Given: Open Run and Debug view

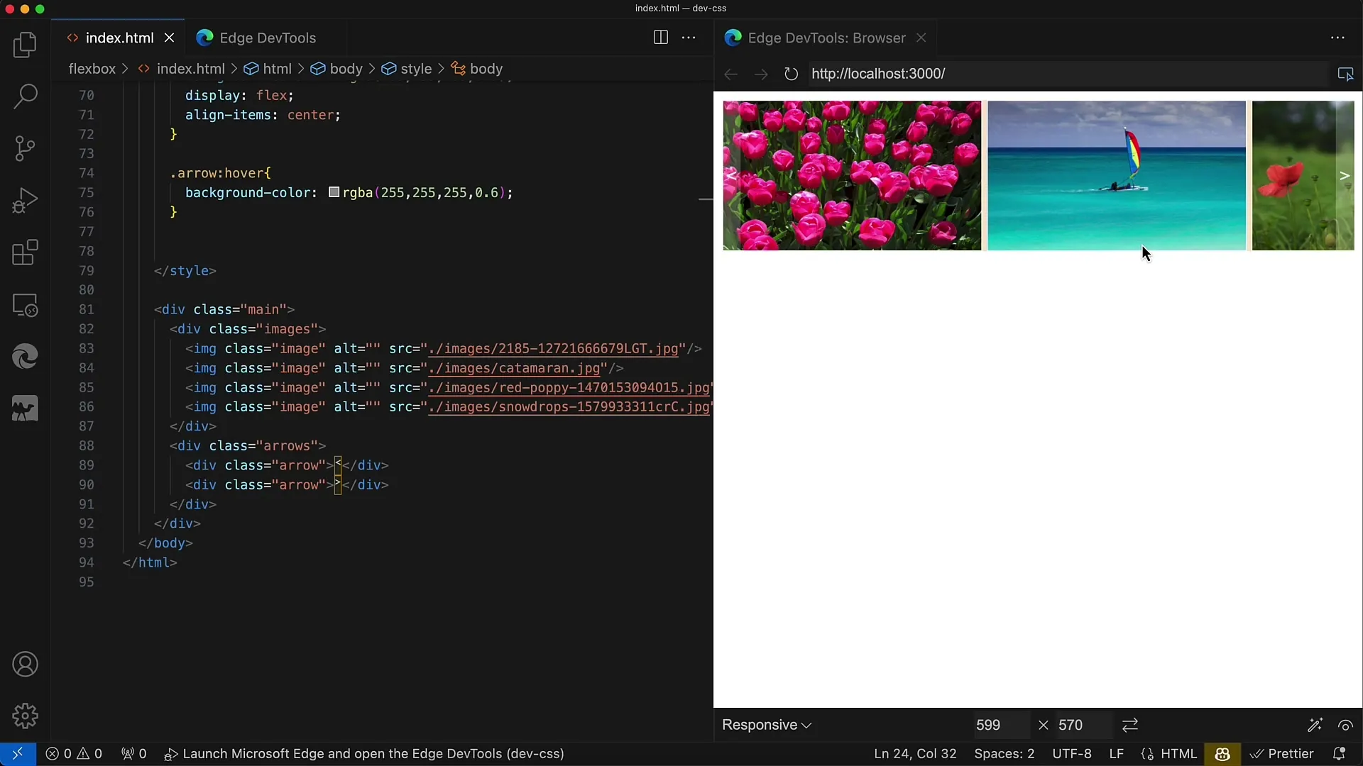Looking at the screenshot, I should [x=25, y=201].
